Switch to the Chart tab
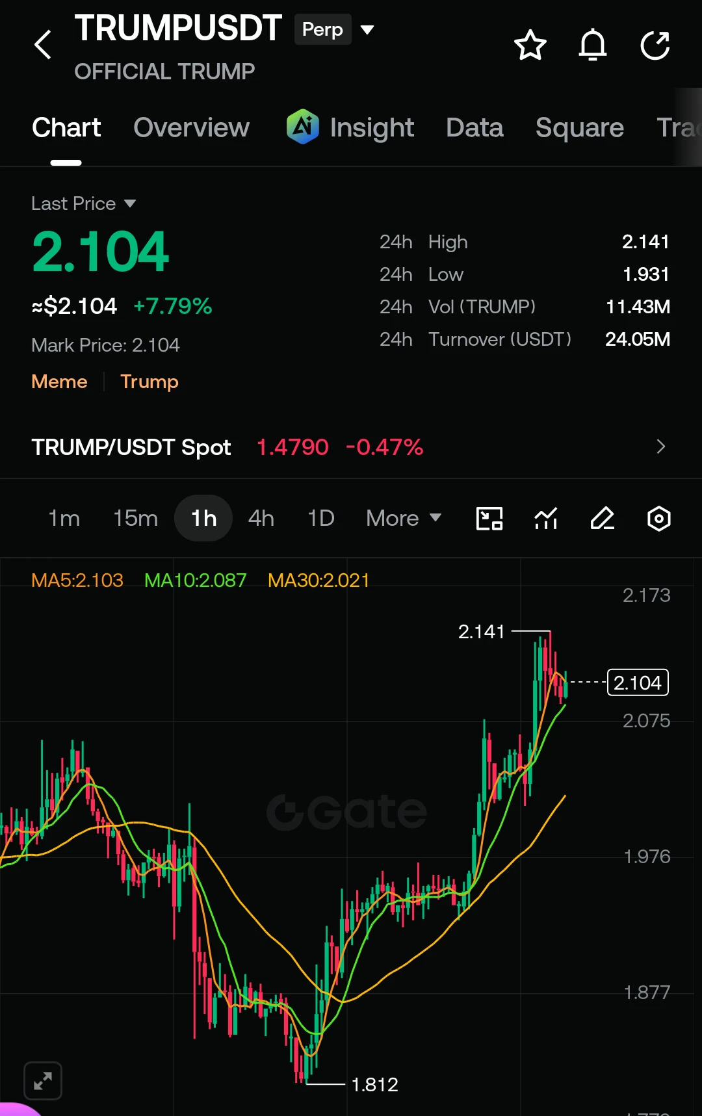Screen dimensions: 702x1116 pyautogui.click(x=66, y=127)
